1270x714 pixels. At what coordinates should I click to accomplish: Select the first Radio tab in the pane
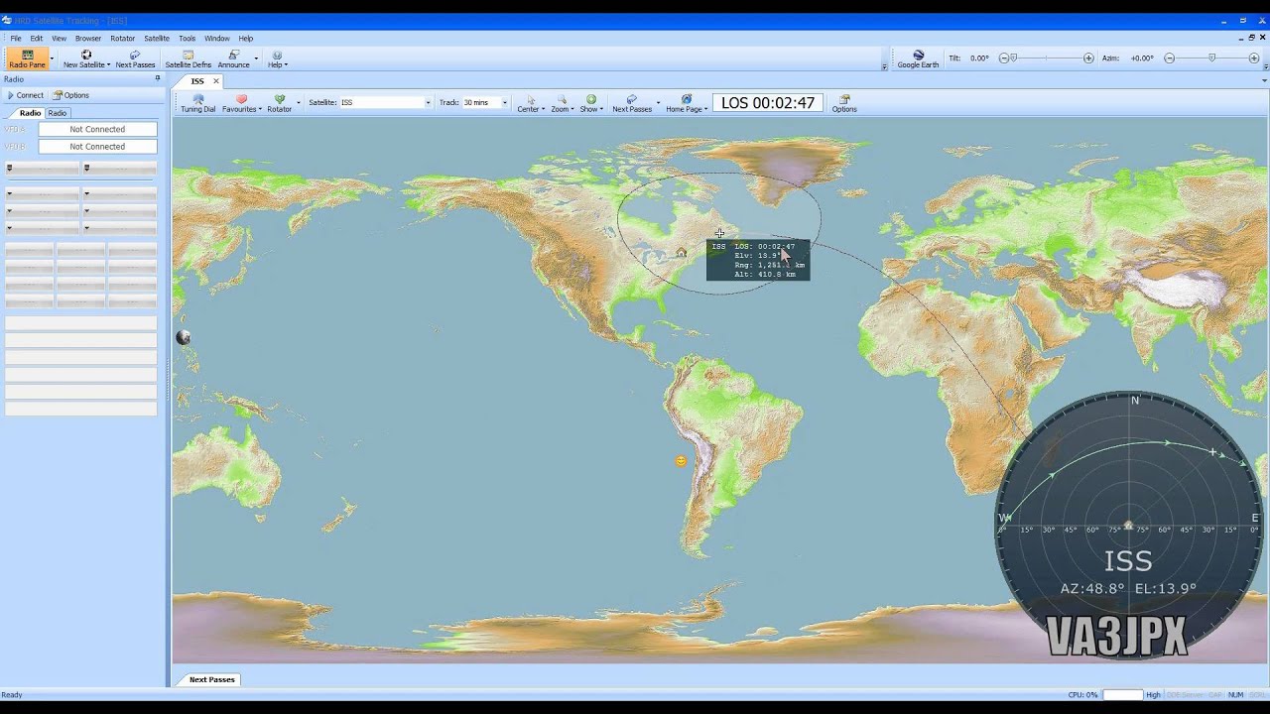(x=31, y=113)
